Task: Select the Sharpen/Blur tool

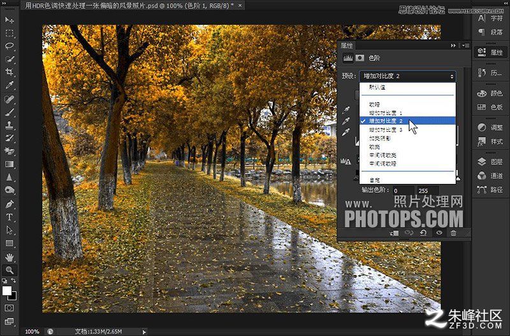Action: coord(9,177)
